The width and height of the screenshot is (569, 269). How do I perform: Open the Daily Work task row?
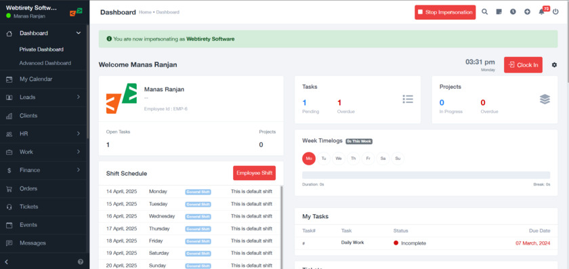pos(426,243)
